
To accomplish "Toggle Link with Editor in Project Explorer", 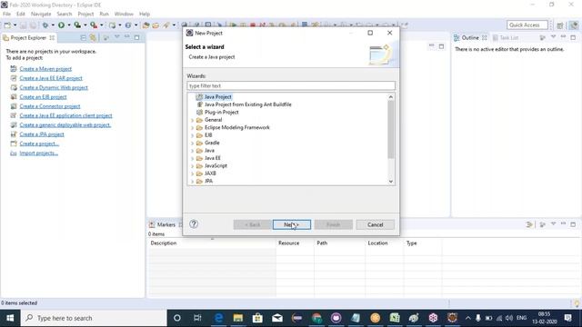I will click(93, 38).
